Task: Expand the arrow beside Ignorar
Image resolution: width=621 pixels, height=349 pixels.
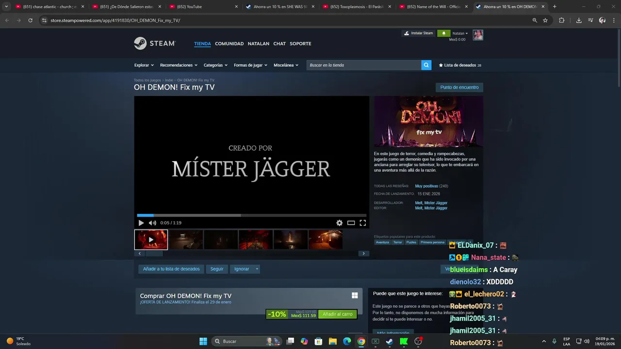Action: tap(257, 269)
